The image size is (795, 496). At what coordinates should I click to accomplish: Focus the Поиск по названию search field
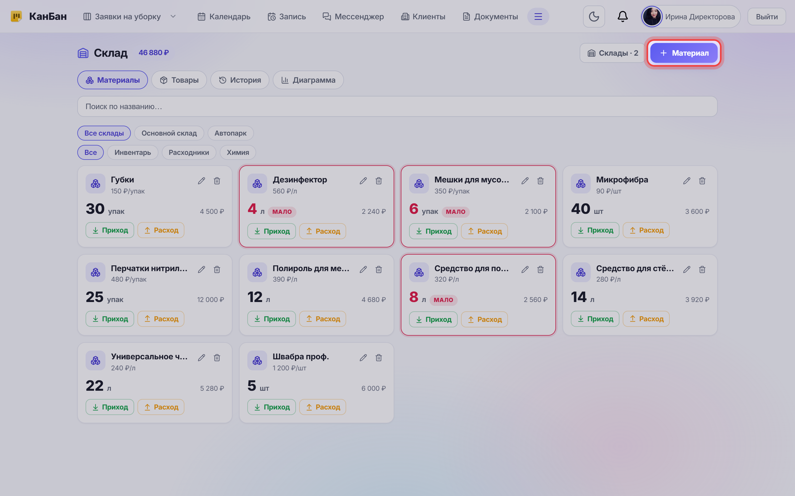coord(397,106)
